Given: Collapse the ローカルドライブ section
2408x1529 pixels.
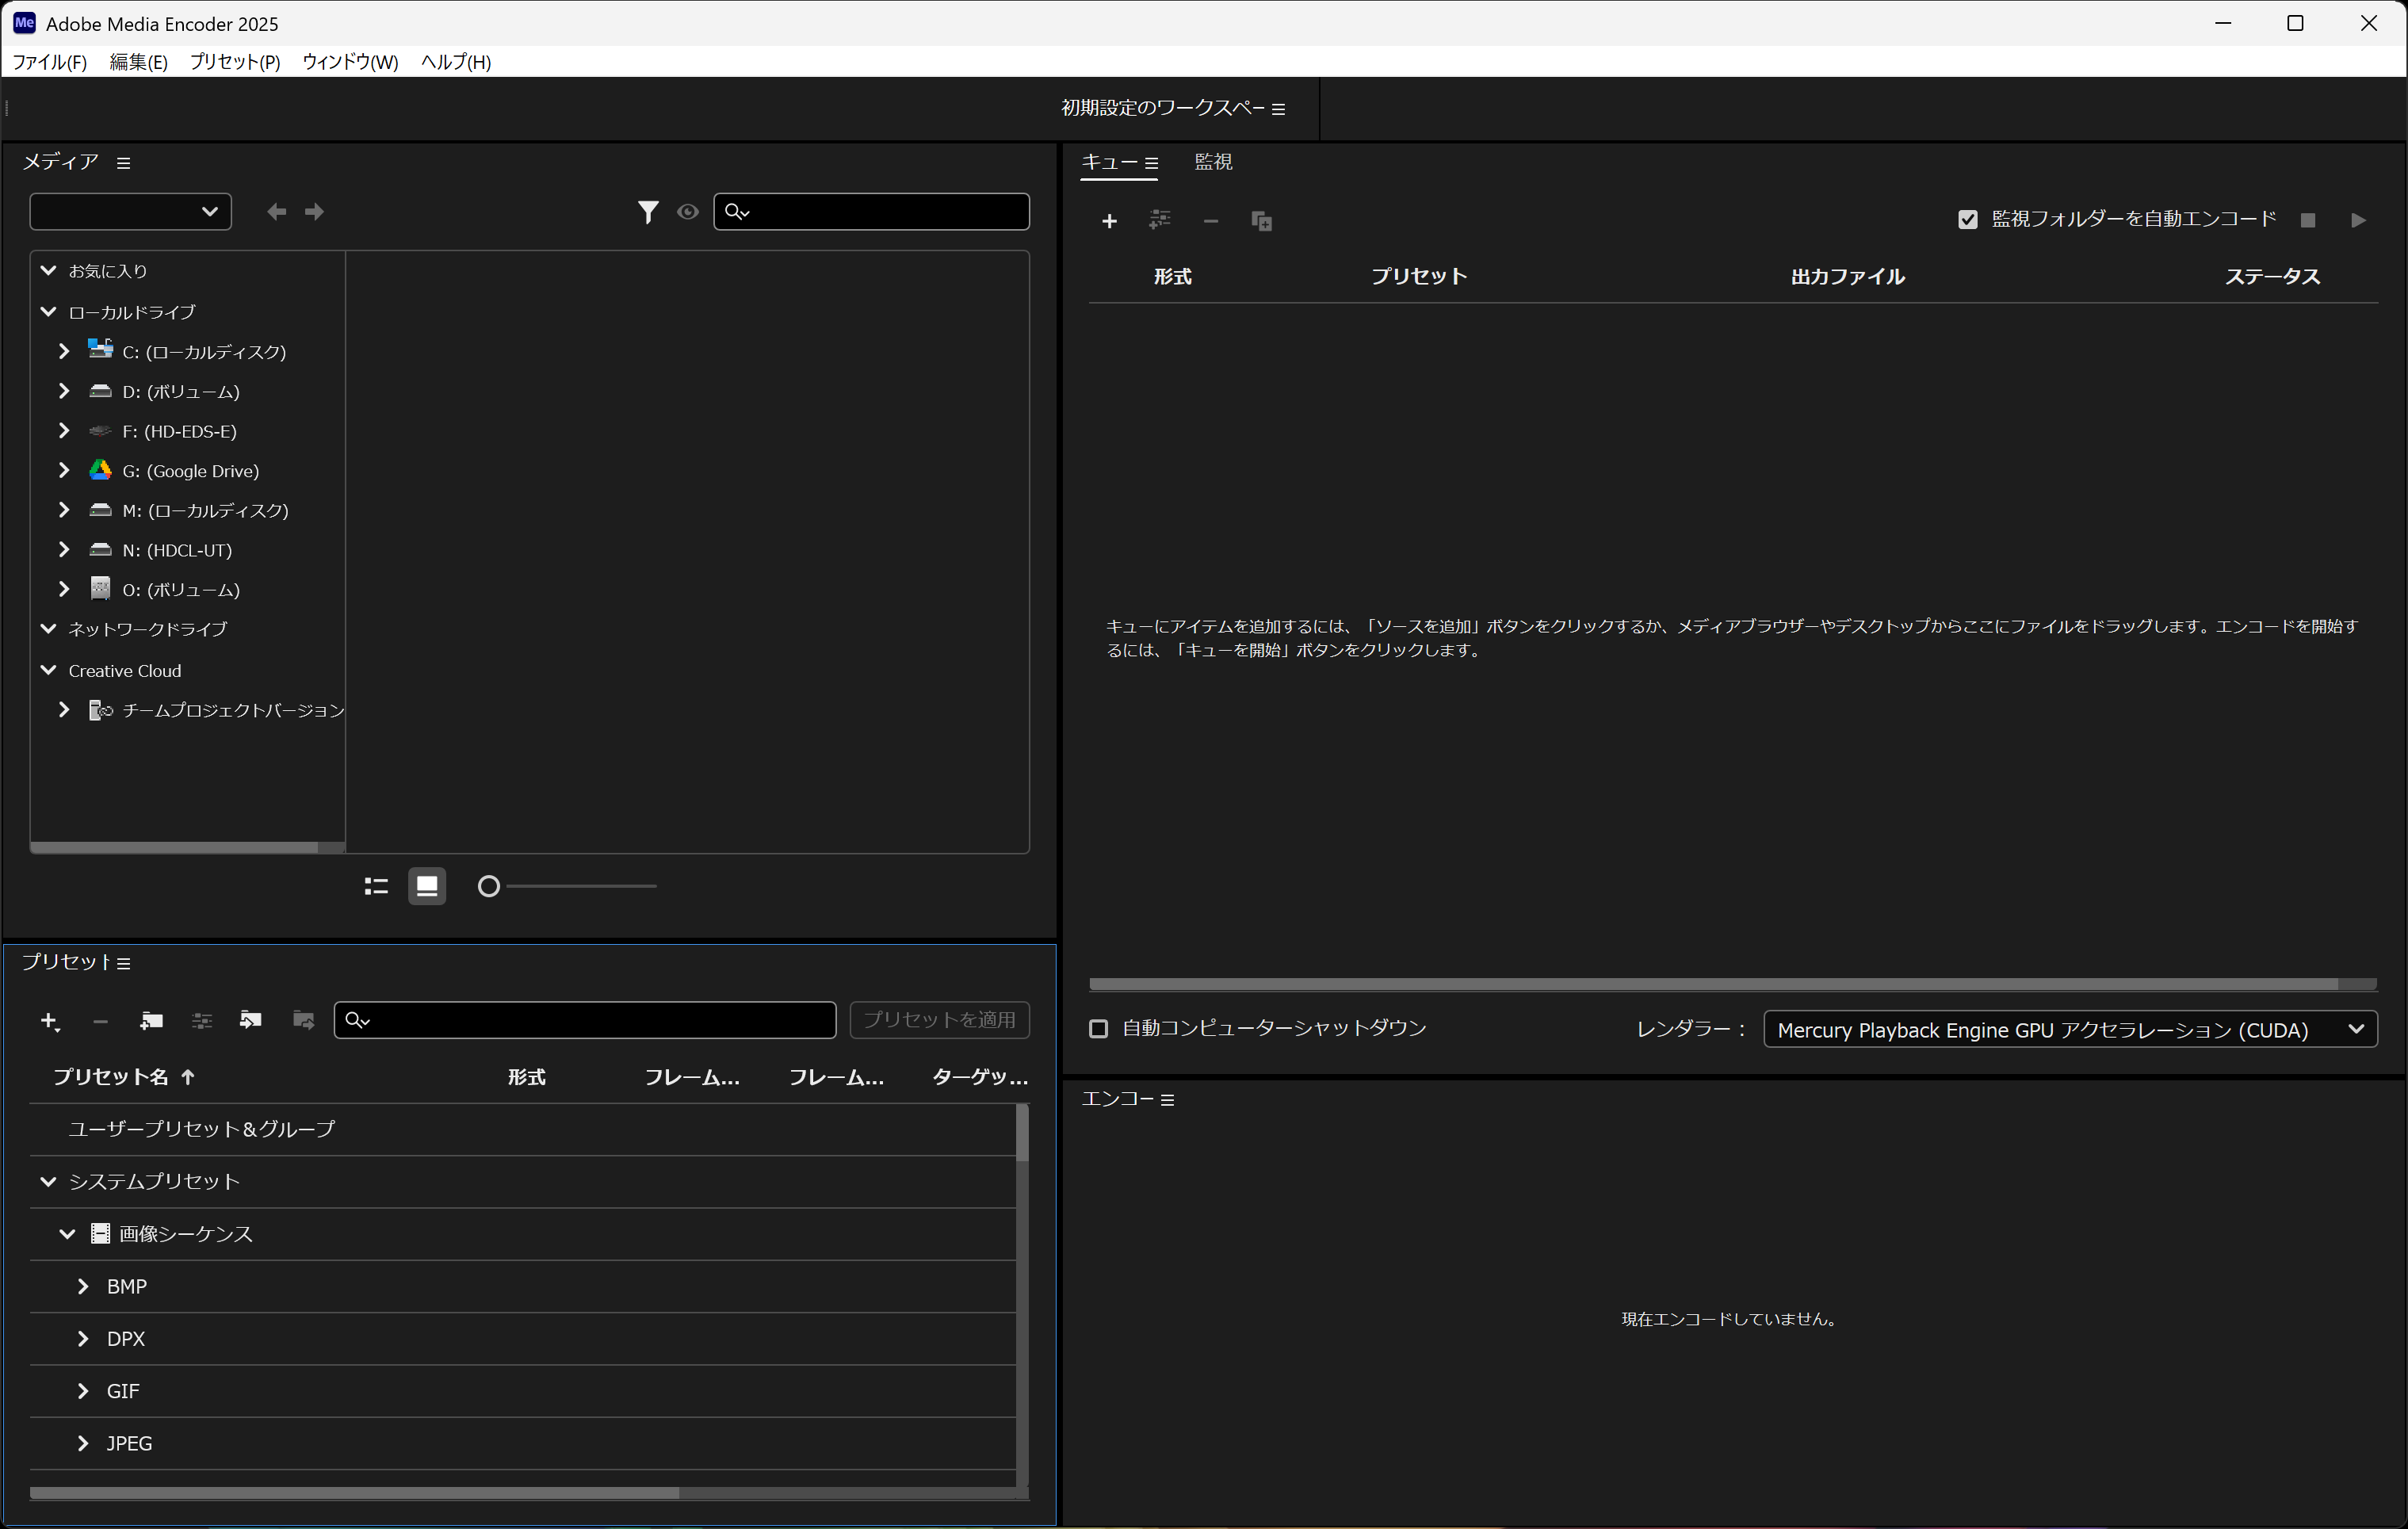Looking at the screenshot, I should [x=48, y=312].
